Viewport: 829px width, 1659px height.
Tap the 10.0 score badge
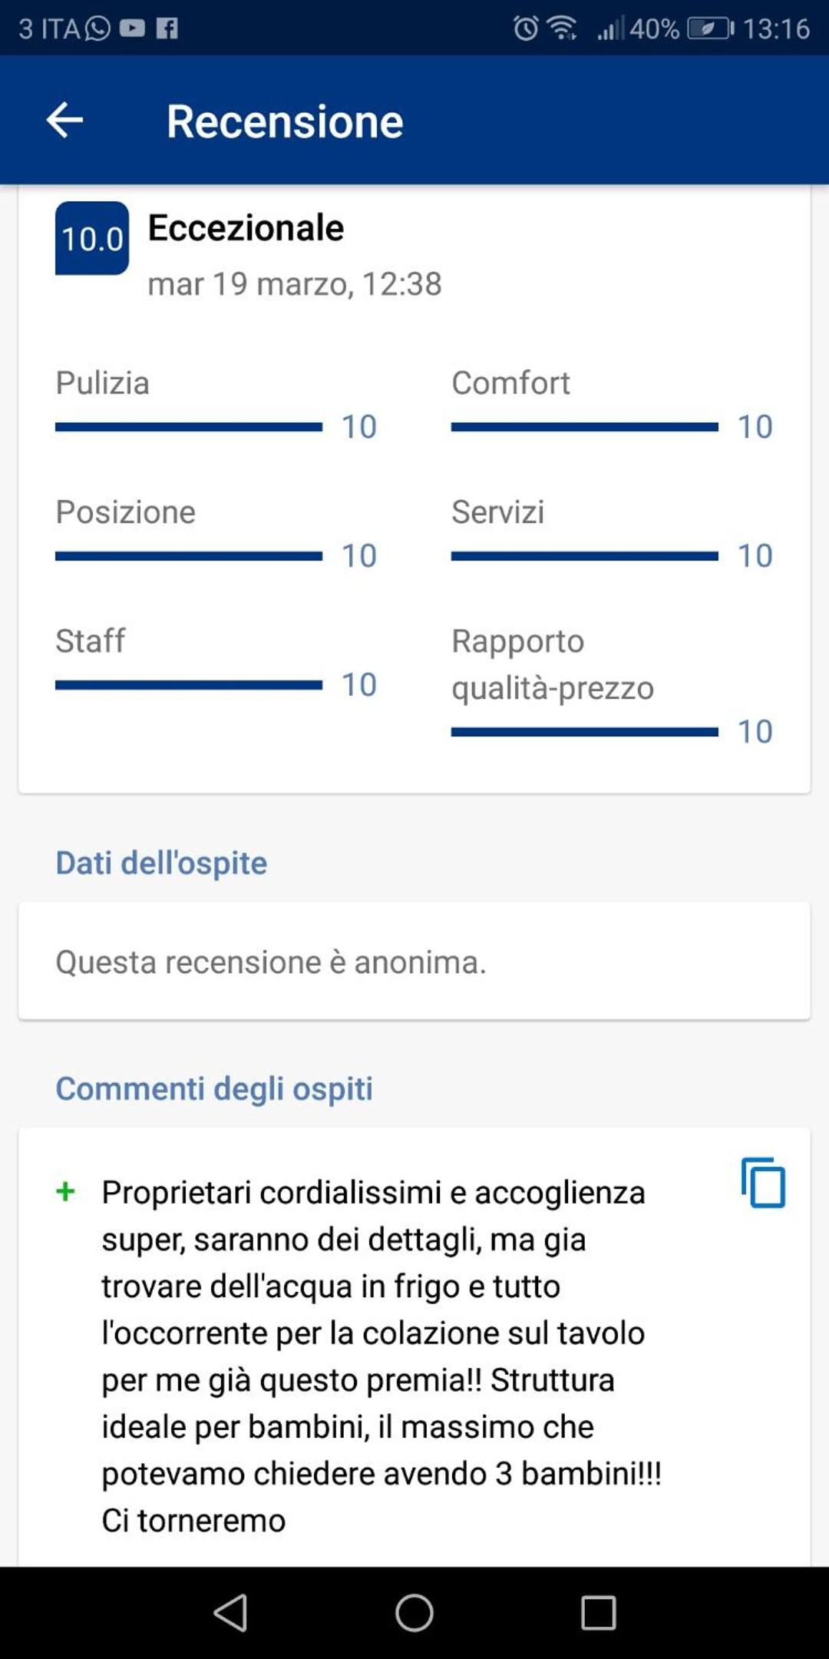[x=92, y=238]
